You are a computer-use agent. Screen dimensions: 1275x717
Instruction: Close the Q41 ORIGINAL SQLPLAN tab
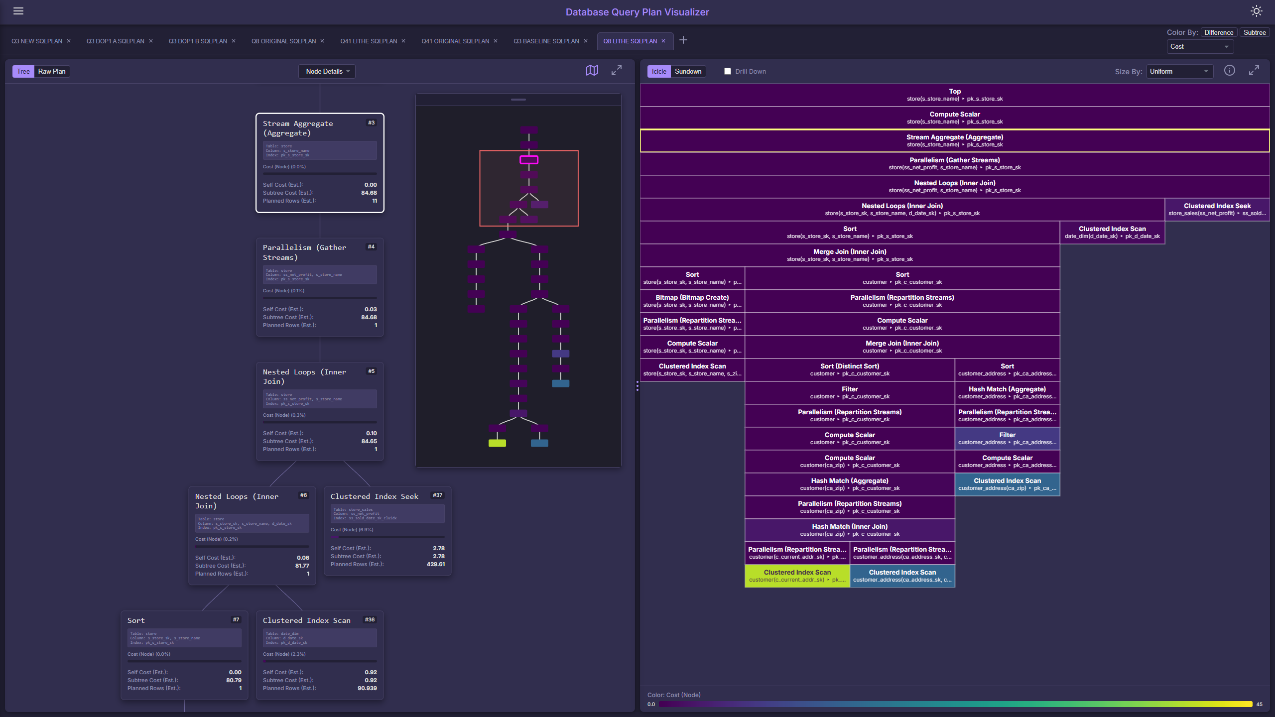coord(496,41)
